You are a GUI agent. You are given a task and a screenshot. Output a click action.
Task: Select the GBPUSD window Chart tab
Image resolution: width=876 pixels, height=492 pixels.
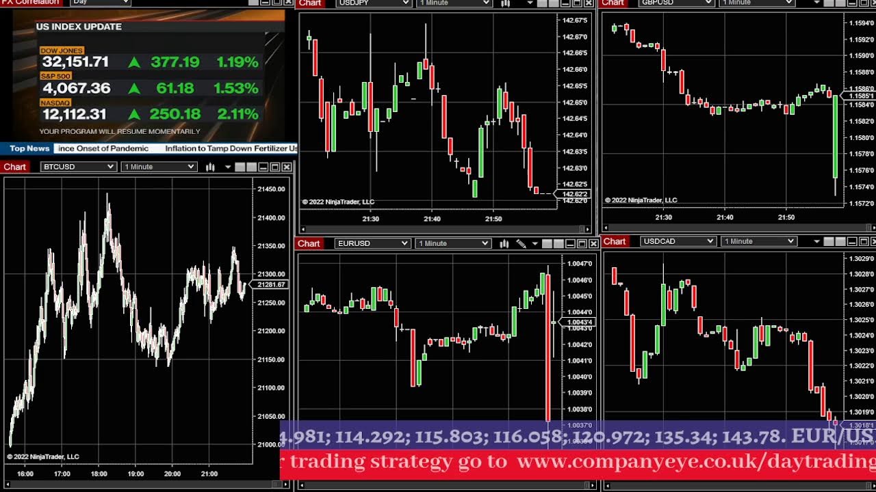tap(613, 3)
